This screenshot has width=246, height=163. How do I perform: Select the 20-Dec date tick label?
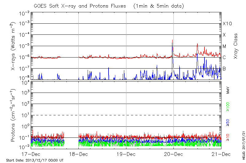click(x=173, y=154)
